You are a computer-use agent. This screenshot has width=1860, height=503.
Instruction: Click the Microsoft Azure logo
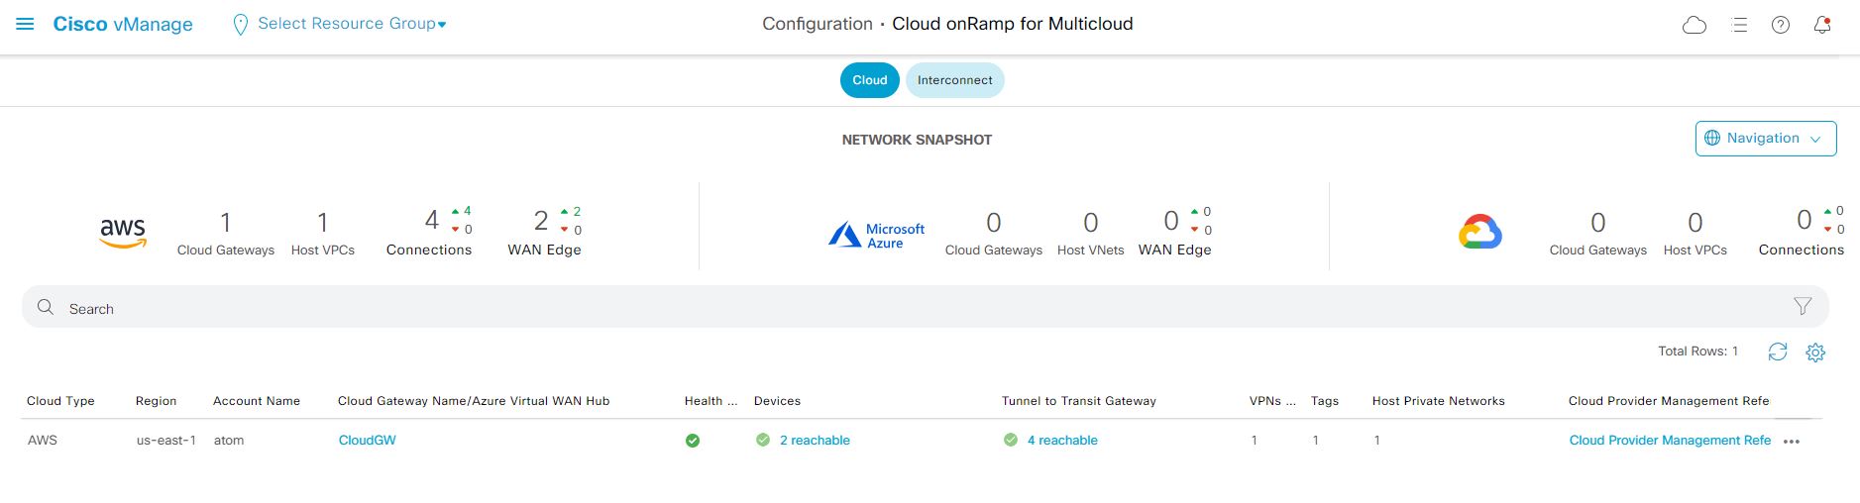point(877,236)
